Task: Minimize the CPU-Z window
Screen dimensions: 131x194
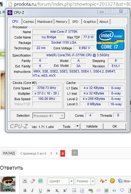Action: 102,11
